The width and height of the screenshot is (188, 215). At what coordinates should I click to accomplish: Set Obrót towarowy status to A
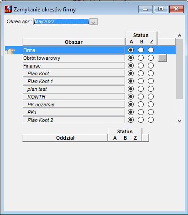131,58
